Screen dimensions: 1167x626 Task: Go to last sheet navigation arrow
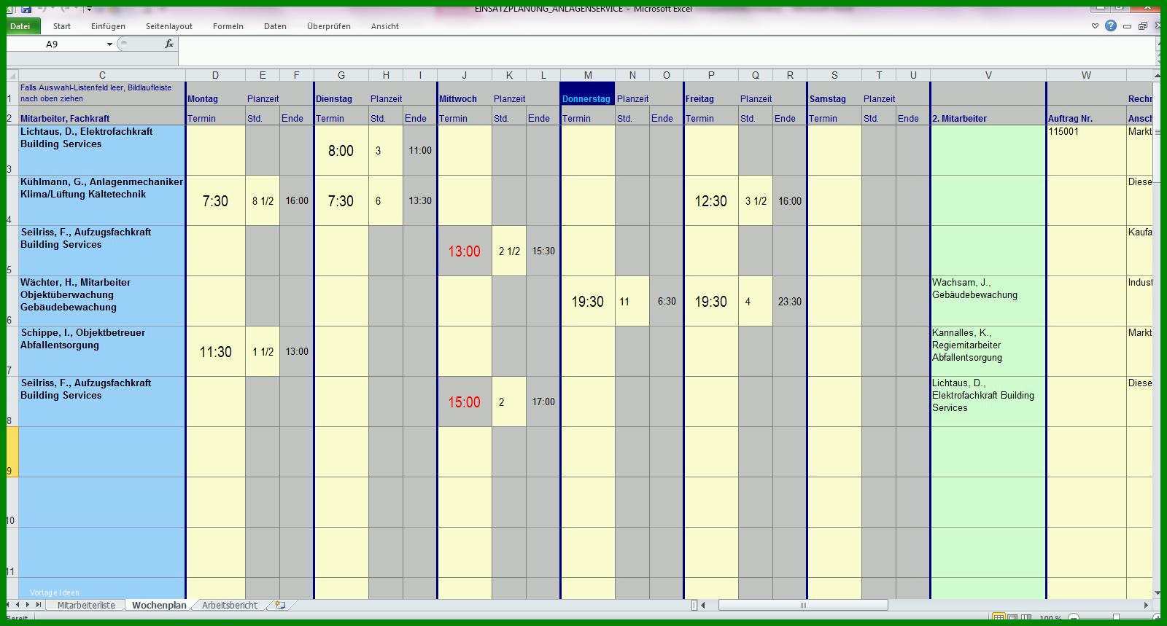39,605
